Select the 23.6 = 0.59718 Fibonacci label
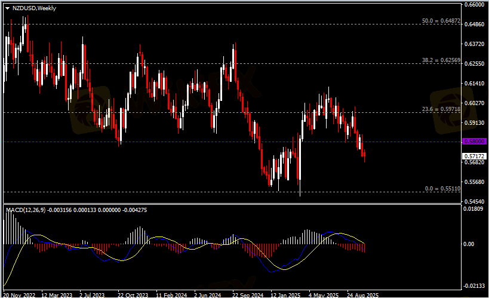The image size is (489, 298). (441, 109)
